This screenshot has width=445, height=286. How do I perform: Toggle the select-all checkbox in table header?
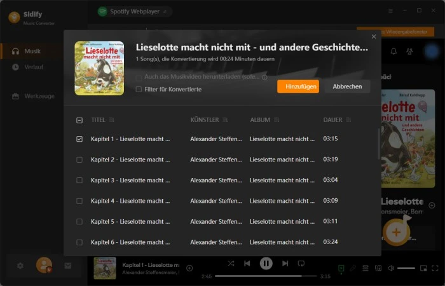[x=79, y=120]
